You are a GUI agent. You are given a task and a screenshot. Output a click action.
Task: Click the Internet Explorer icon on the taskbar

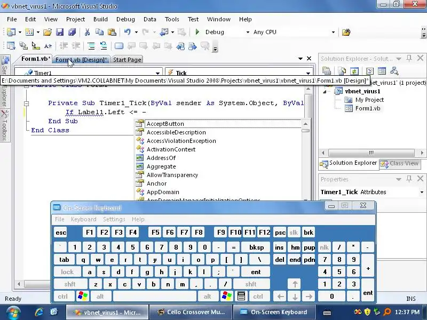tap(39, 312)
